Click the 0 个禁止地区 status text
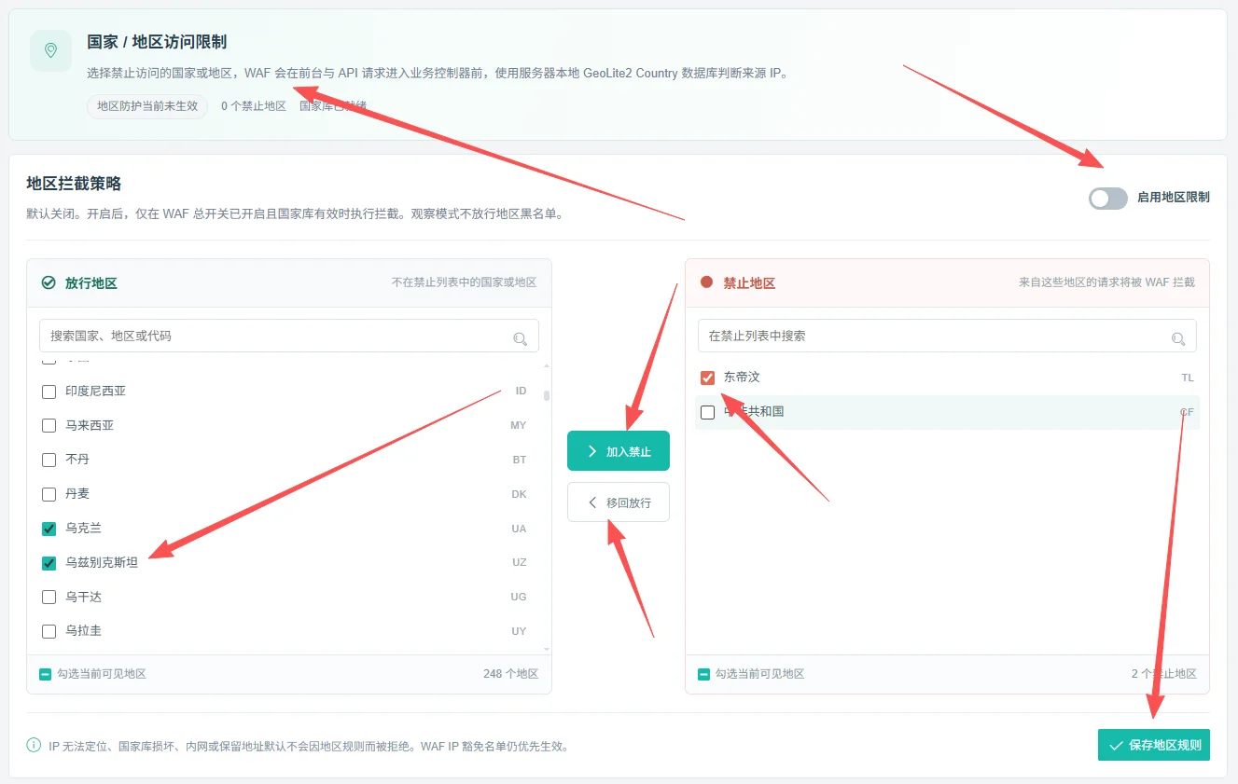This screenshot has height=784, width=1238. point(254,106)
